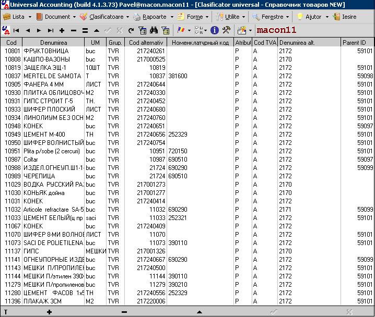The image size is (375, 317).
Task: Open the Rapoarte menu
Action: pyautogui.click(x=154, y=17)
